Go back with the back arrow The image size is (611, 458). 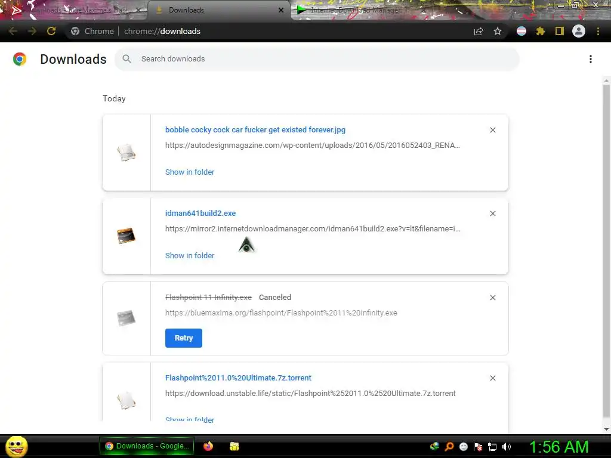pyautogui.click(x=13, y=31)
